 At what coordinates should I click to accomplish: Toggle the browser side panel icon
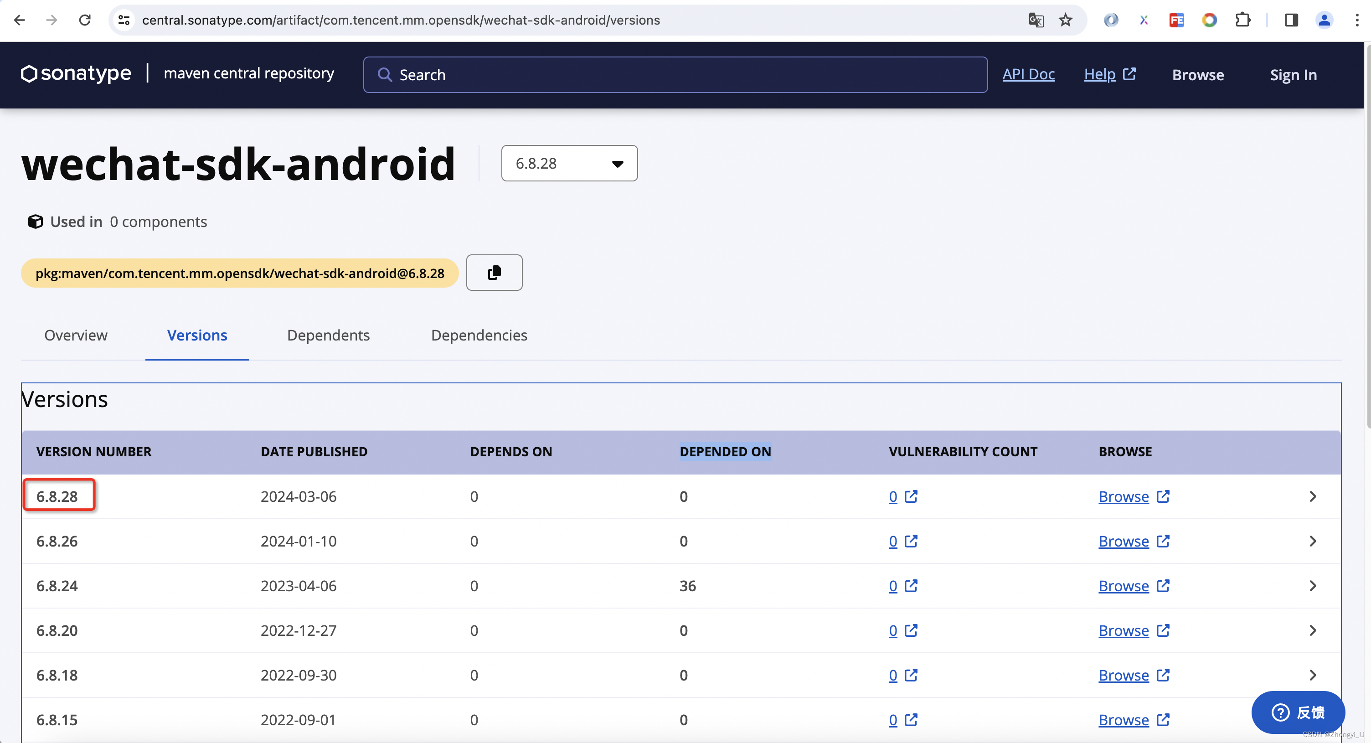1291,20
